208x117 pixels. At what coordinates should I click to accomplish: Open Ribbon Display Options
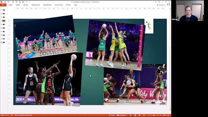(x=159, y=2)
